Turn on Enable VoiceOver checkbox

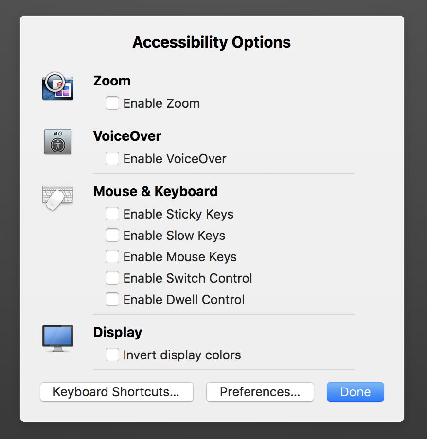(112, 159)
